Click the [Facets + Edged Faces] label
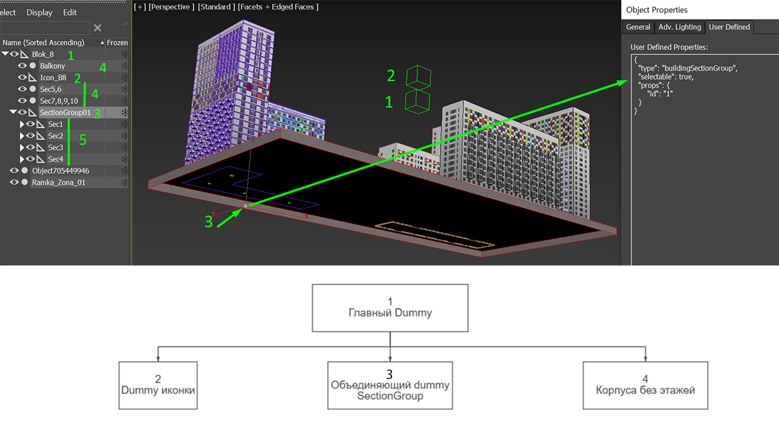 pyautogui.click(x=278, y=6)
